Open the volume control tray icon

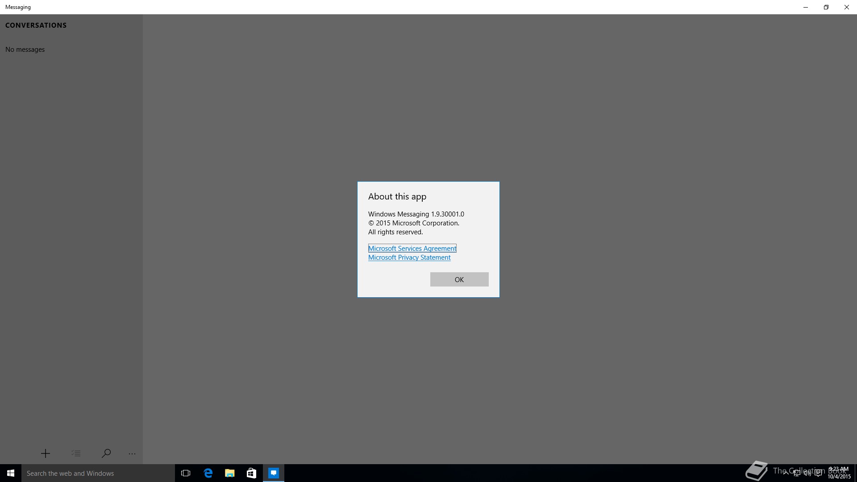[807, 474]
